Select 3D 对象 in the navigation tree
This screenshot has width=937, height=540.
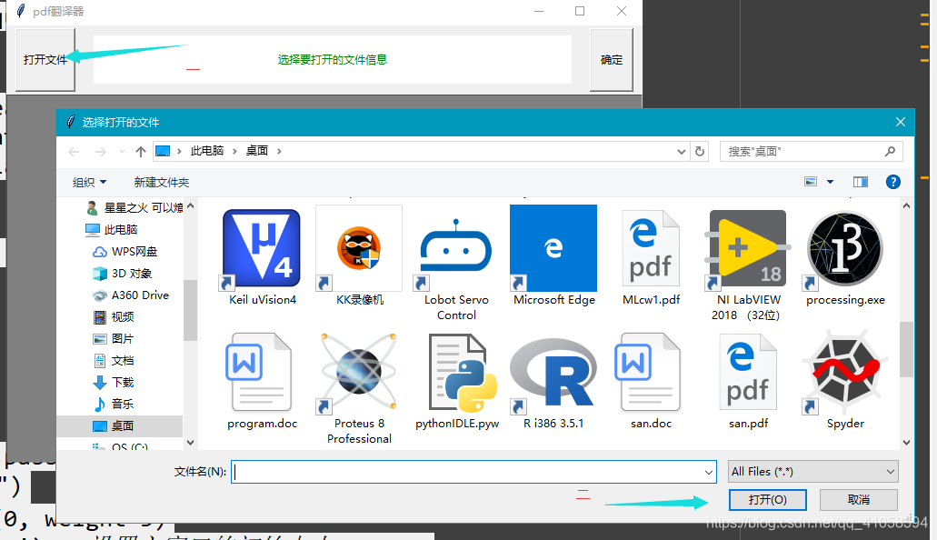click(x=123, y=274)
